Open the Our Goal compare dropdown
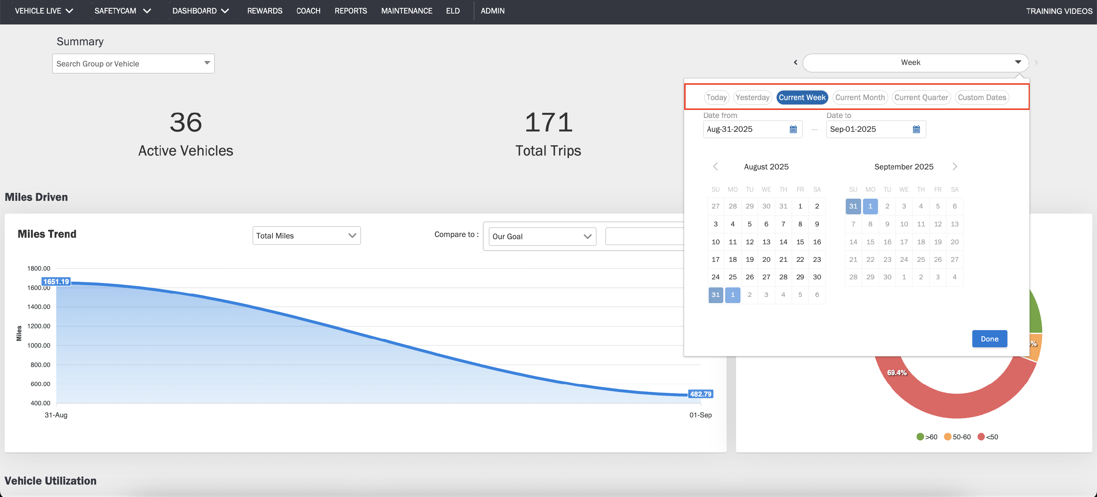1097x497 pixels. point(542,236)
